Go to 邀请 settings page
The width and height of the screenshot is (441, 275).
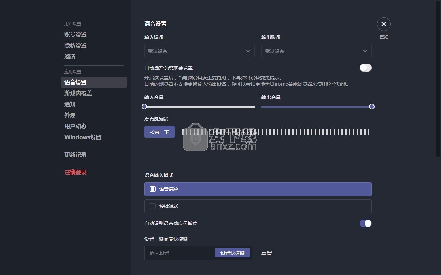70,56
